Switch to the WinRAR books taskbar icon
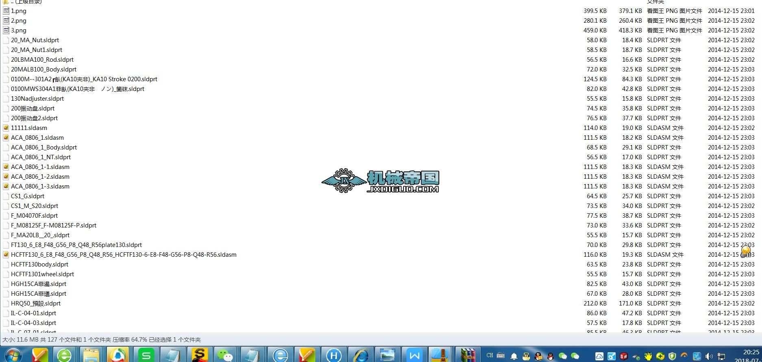 [468, 355]
